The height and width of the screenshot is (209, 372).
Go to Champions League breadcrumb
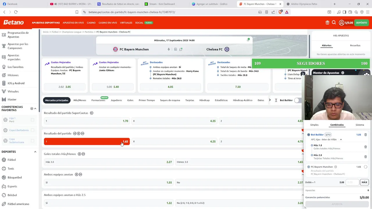[71, 32]
